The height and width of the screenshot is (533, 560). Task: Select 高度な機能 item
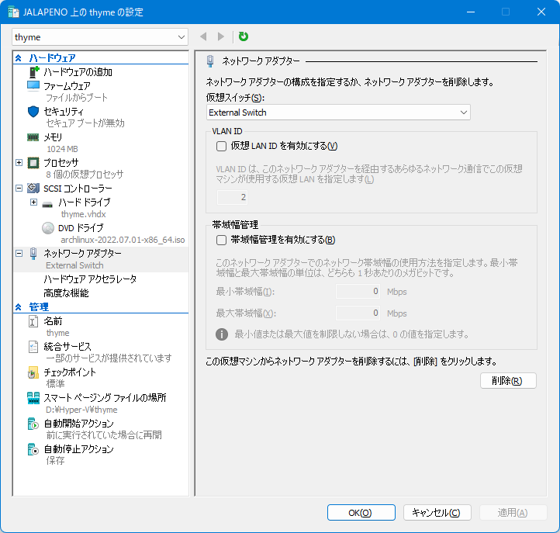click(x=66, y=293)
